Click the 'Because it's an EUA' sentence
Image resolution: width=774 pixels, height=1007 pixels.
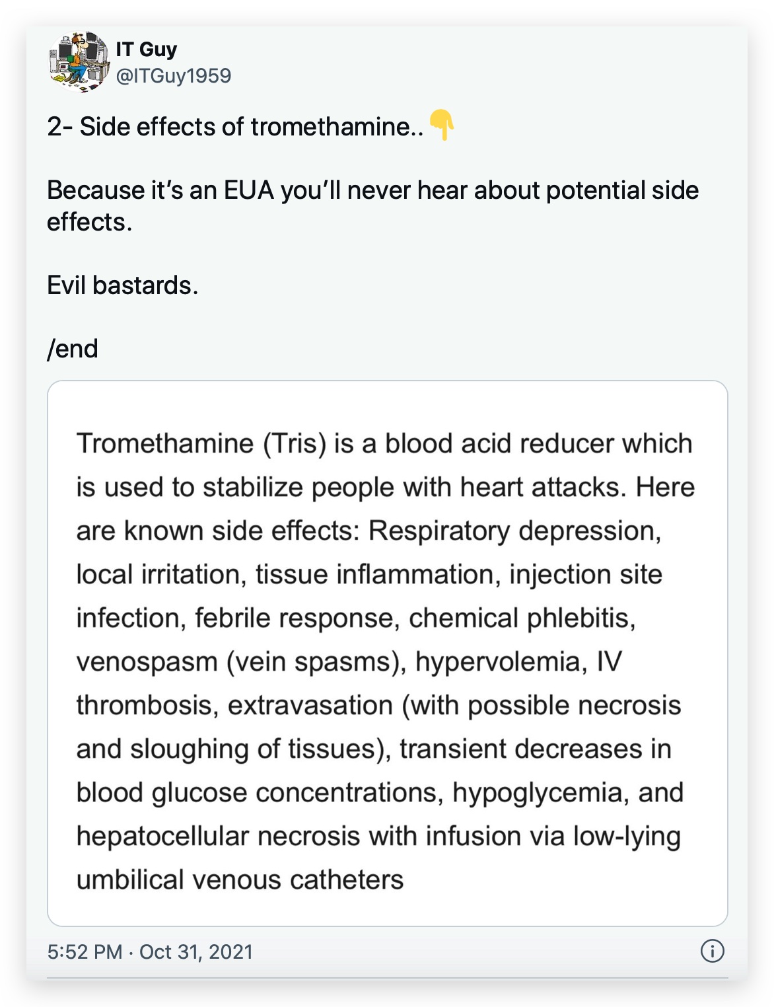pyautogui.click(x=372, y=190)
